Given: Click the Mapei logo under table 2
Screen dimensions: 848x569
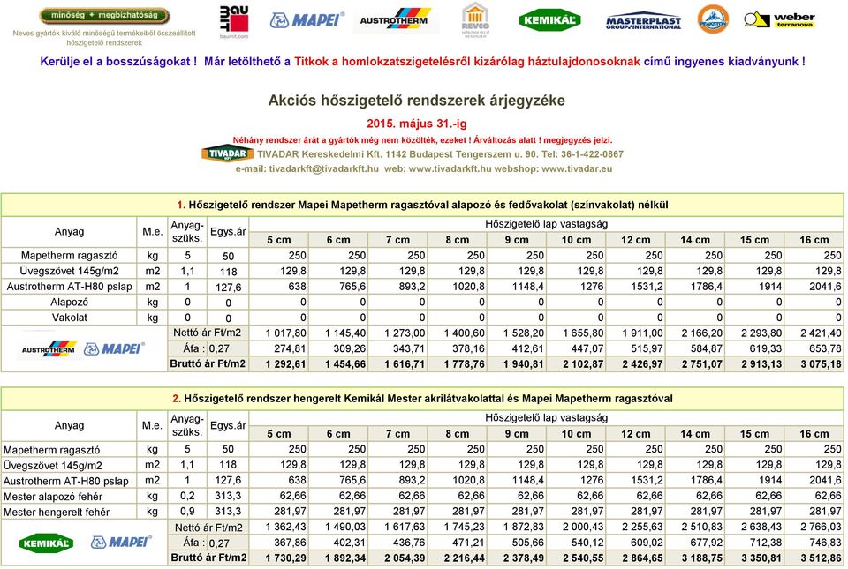Looking at the screenshot, I should pyautogui.click(x=122, y=542).
